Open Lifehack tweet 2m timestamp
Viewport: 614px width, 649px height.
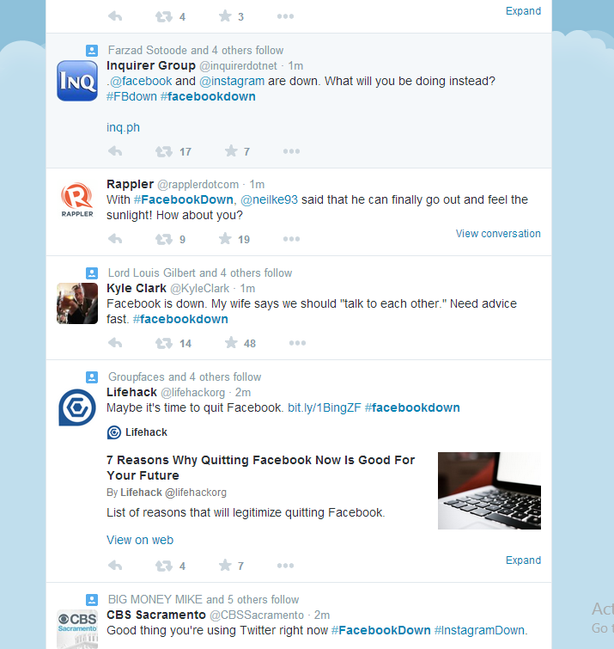tap(243, 392)
